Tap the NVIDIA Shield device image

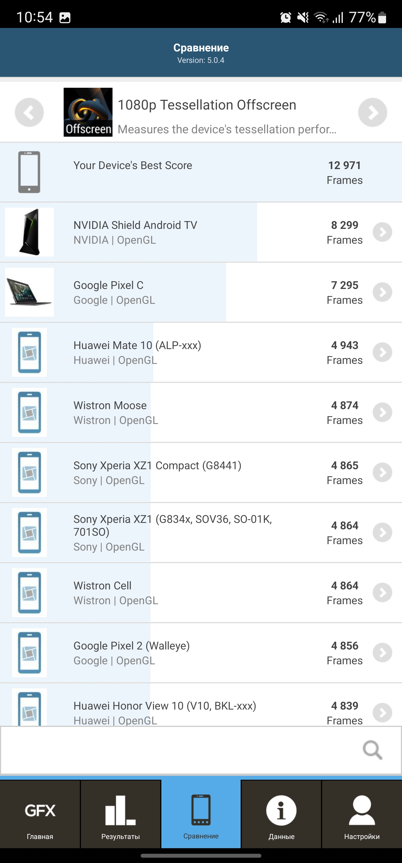(30, 232)
